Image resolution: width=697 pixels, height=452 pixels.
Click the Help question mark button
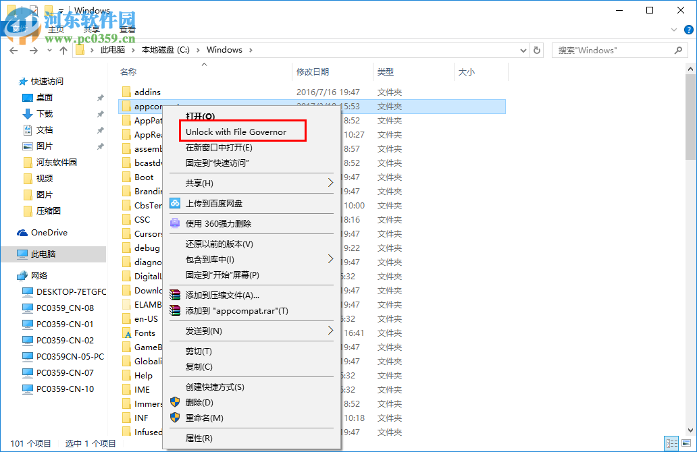click(x=688, y=29)
